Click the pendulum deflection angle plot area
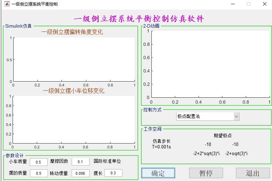272x181 pixels. [x=74, y=60]
